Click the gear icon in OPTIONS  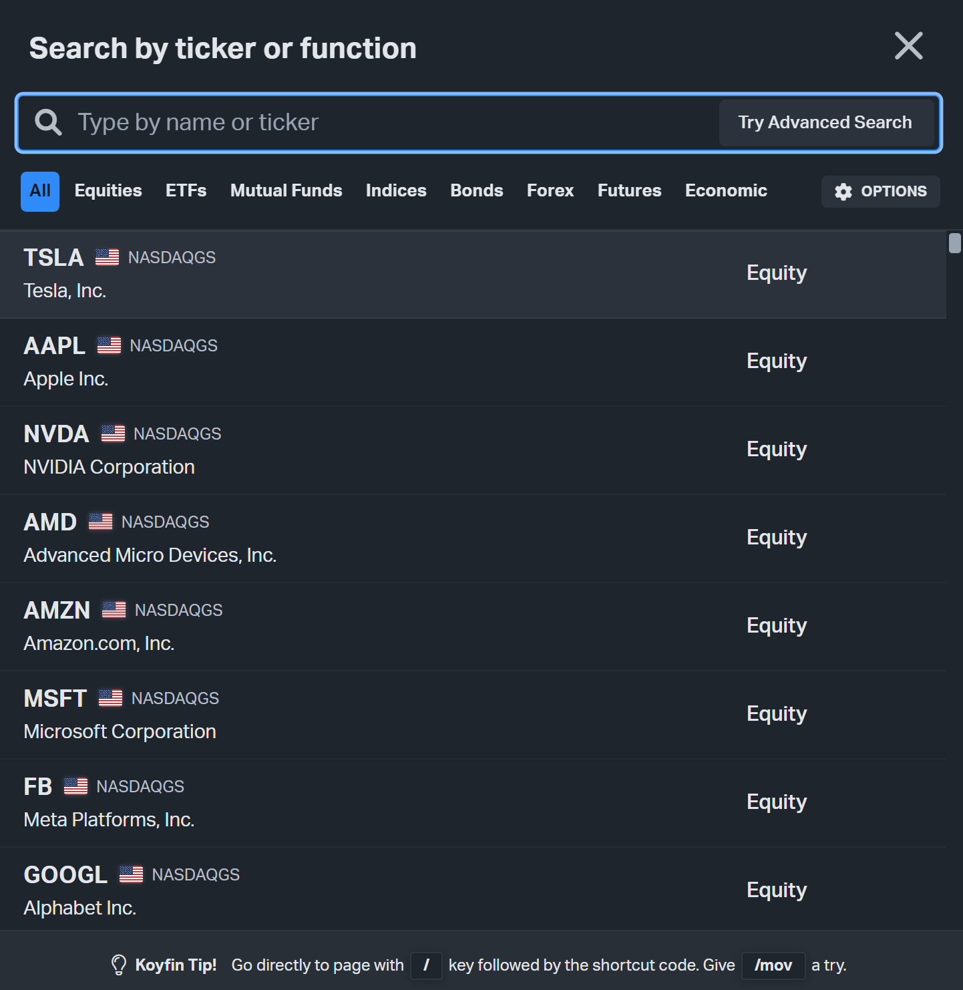tap(843, 192)
